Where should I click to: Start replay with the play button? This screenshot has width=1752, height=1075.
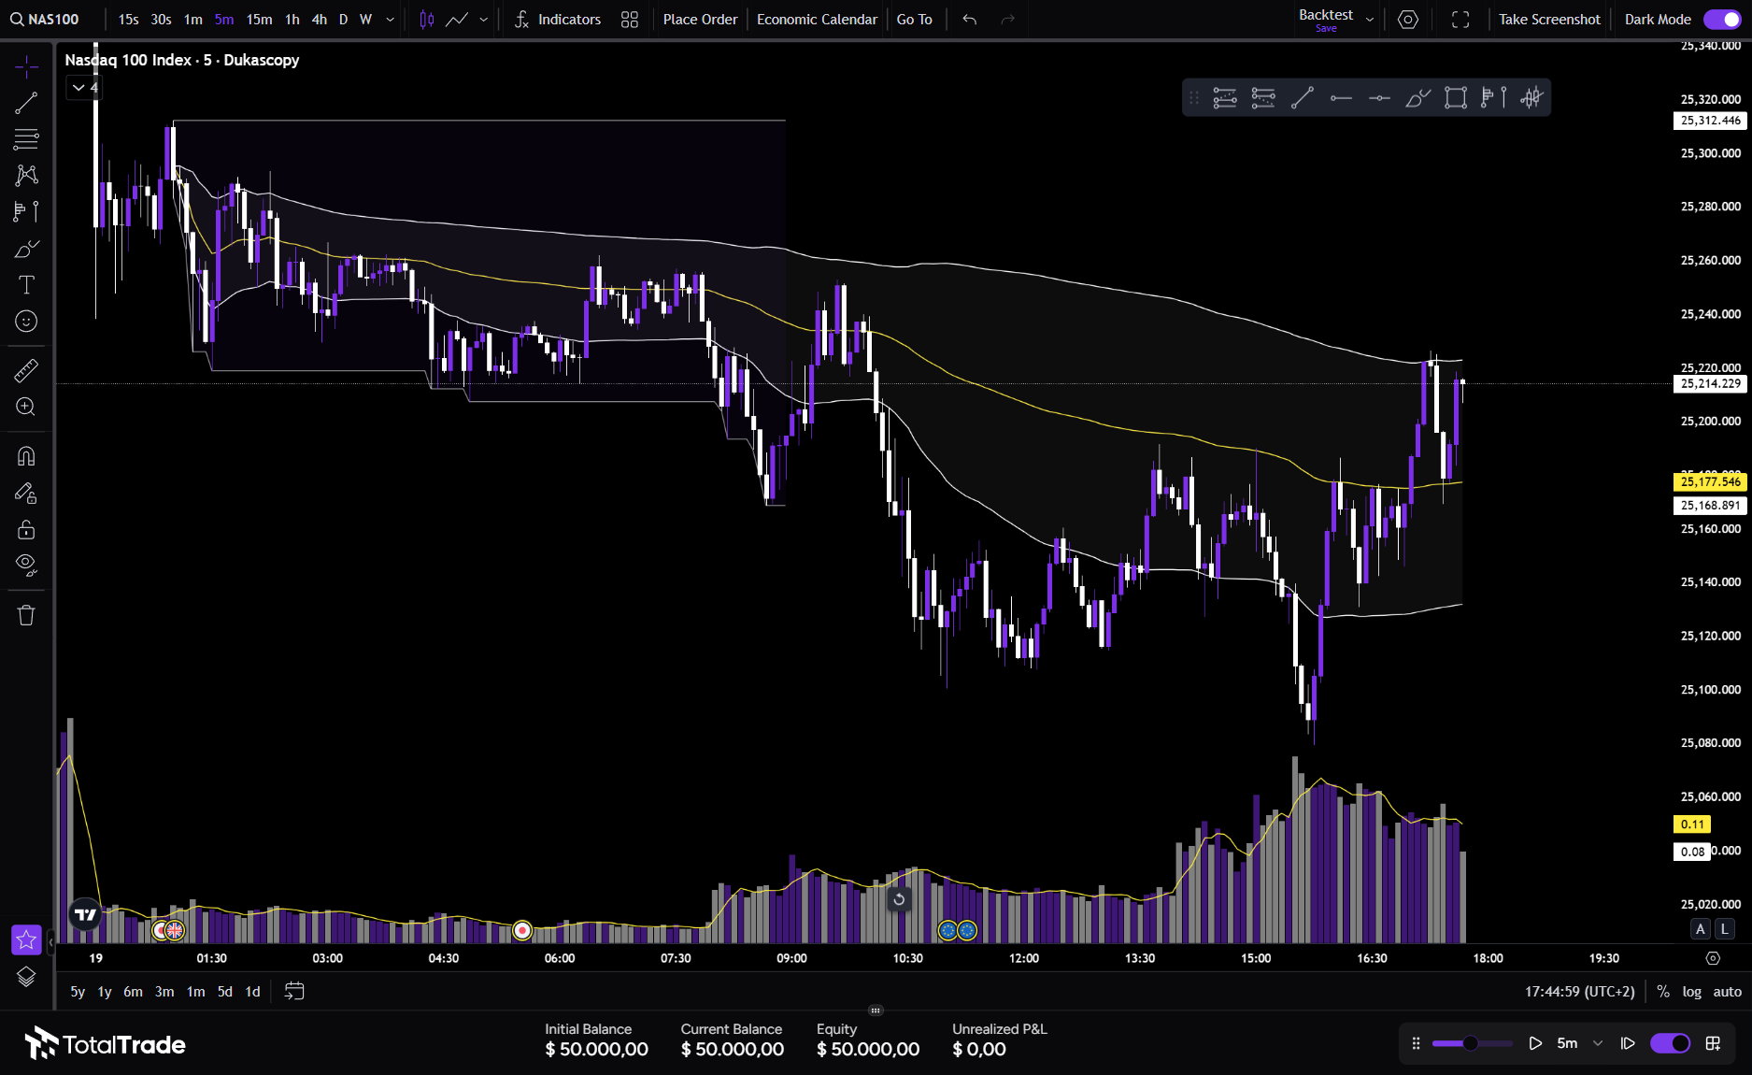1535,1043
